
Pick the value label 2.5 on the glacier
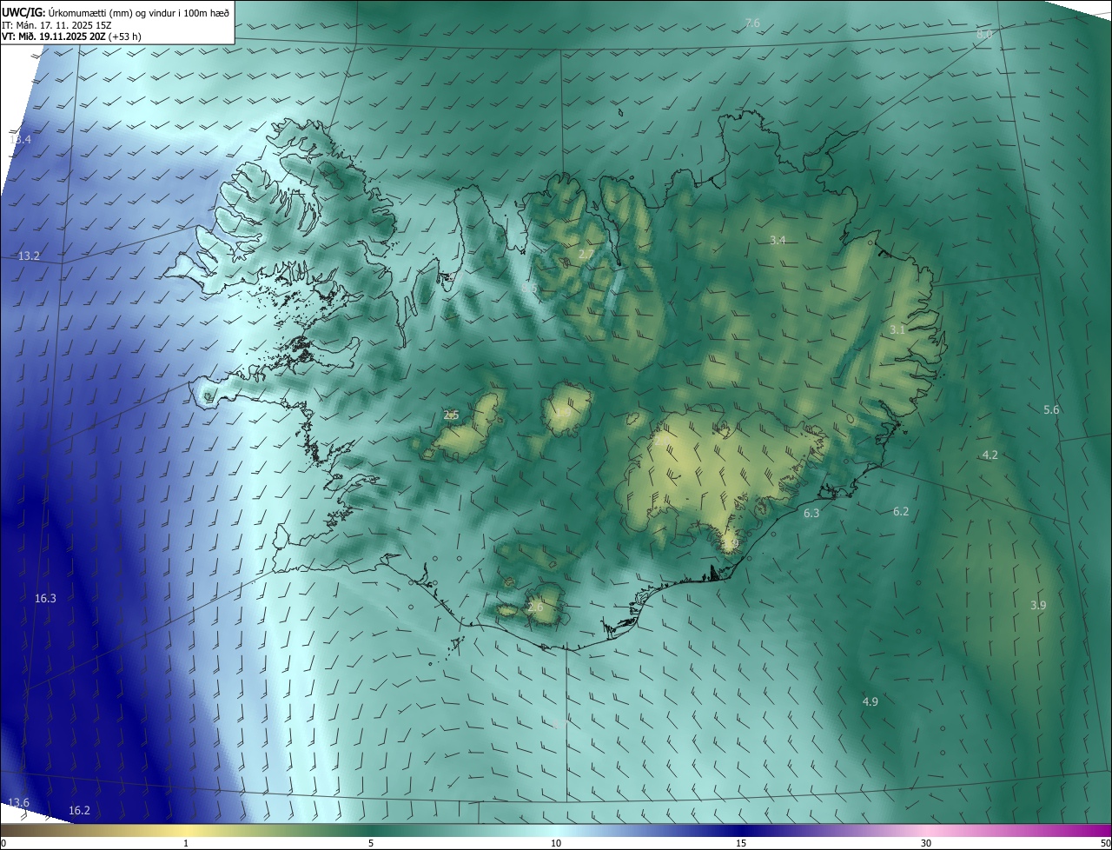[451, 415]
